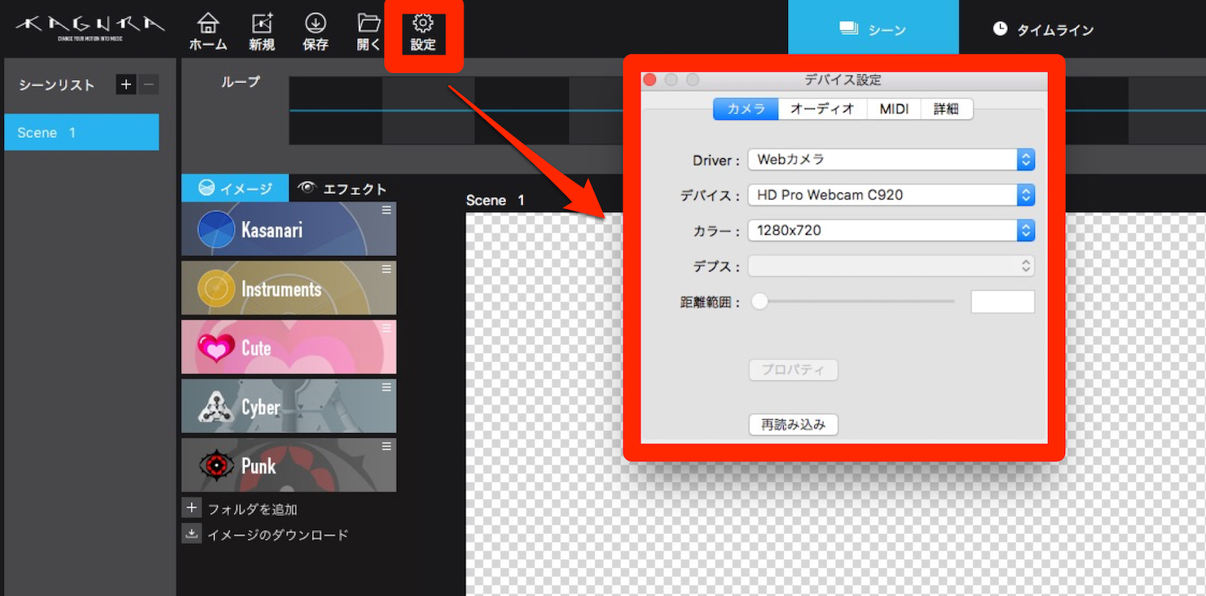Viewport: 1206px width, 596px height.
Task: Click the イメージのダウンロード text link
Action: (278, 535)
